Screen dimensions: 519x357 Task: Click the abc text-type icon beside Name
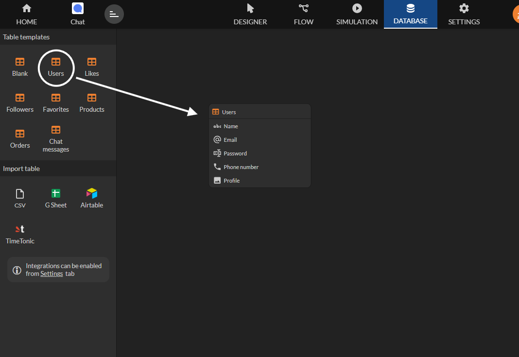tap(217, 126)
